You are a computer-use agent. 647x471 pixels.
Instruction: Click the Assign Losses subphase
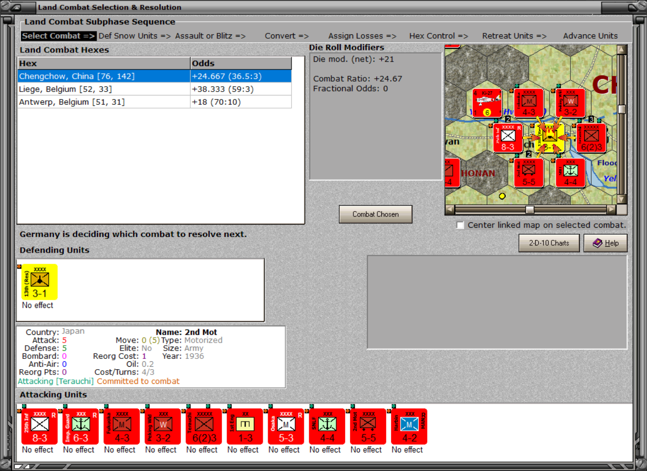pos(362,36)
